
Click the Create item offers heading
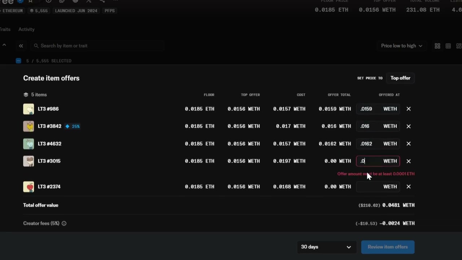pos(51,78)
